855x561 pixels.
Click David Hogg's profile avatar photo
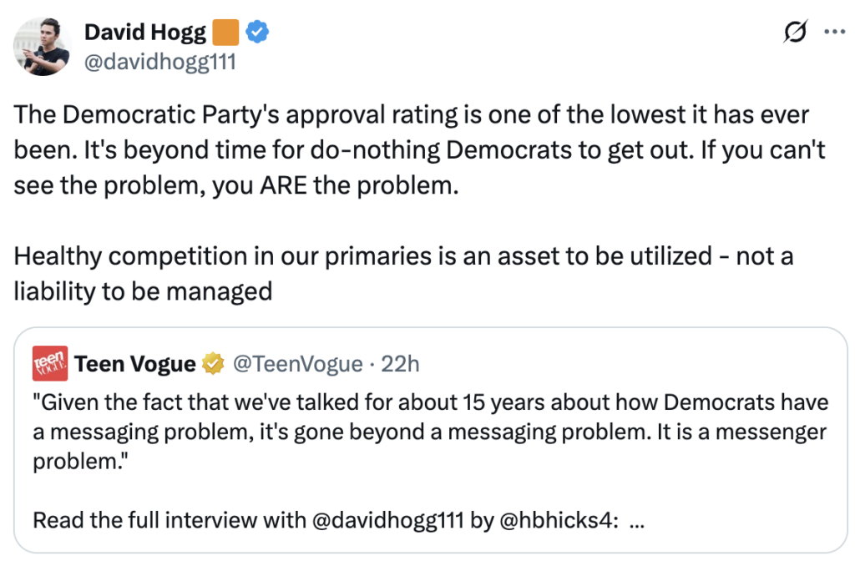(x=42, y=47)
